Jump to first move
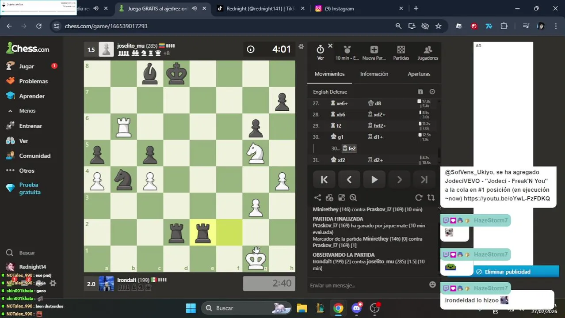 click(x=324, y=180)
